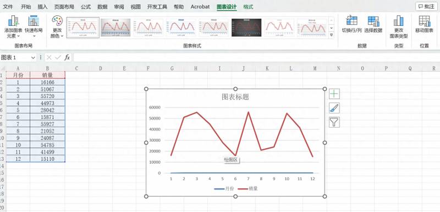Select the fourth chart style thumbnail
The image size is (440, 212).
(181, 28)
